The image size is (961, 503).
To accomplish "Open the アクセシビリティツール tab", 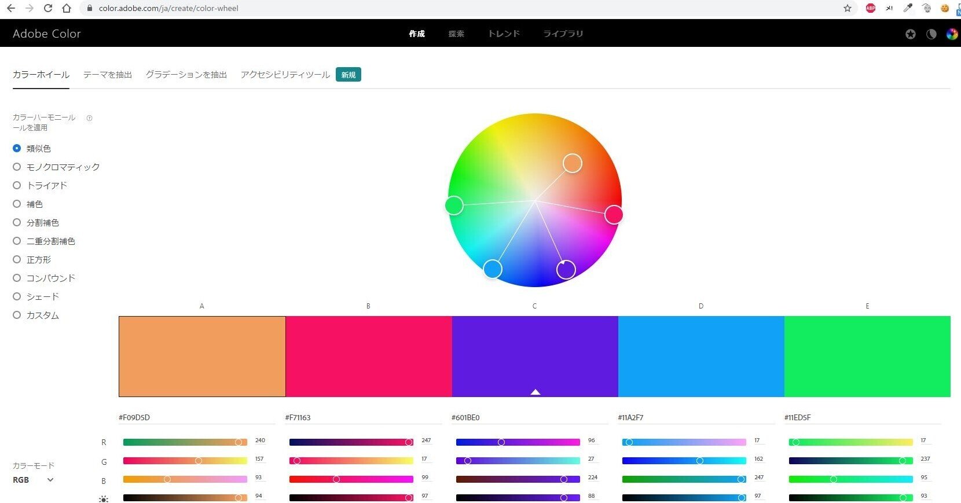I will click(285, 75).
